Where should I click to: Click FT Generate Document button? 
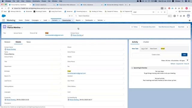point(148,27)
